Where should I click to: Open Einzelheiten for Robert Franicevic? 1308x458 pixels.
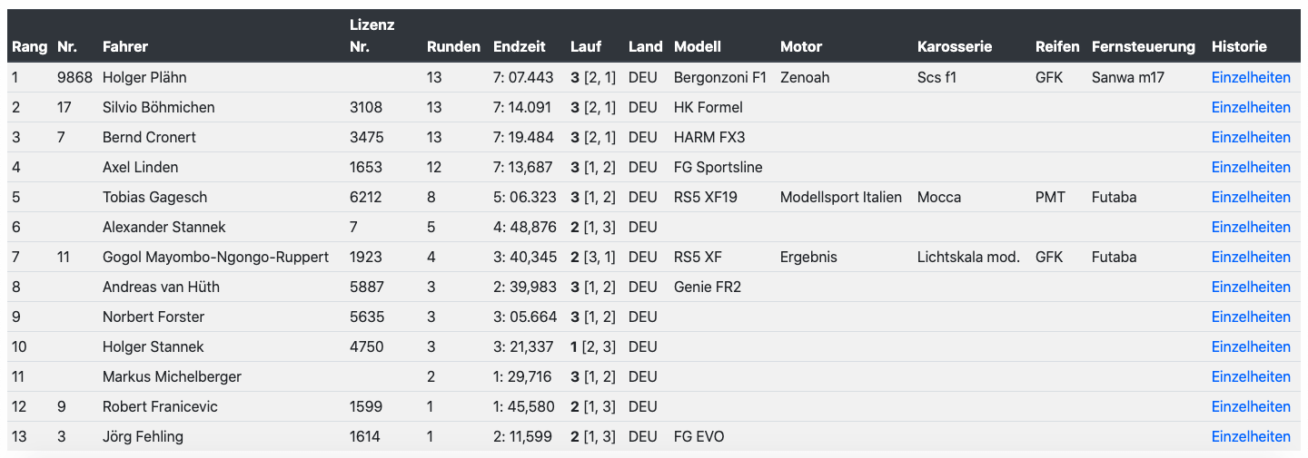pos(1251,407)
